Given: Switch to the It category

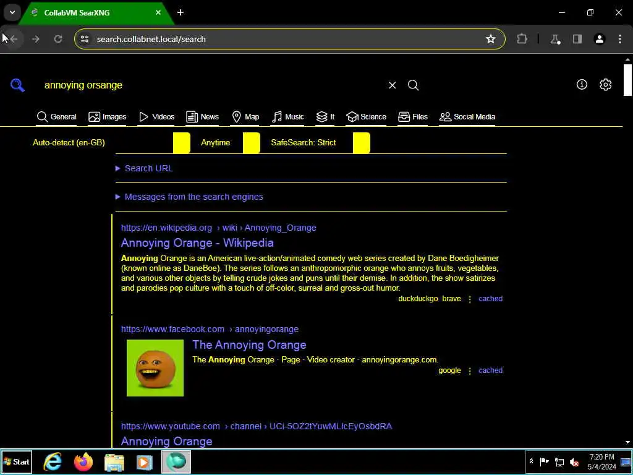Looking at the screenshot, I should (x=325, y=117).
